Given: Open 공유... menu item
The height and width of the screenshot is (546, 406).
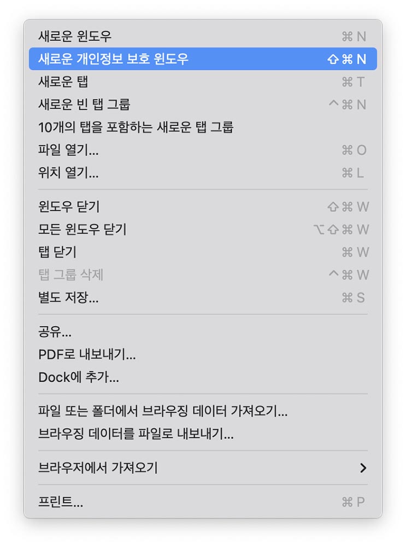Looking at the screenshot, I should (203, 332).
